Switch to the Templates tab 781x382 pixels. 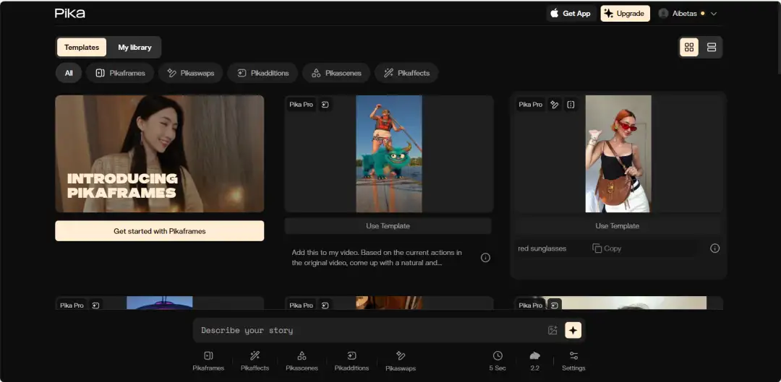click(82, 47)
